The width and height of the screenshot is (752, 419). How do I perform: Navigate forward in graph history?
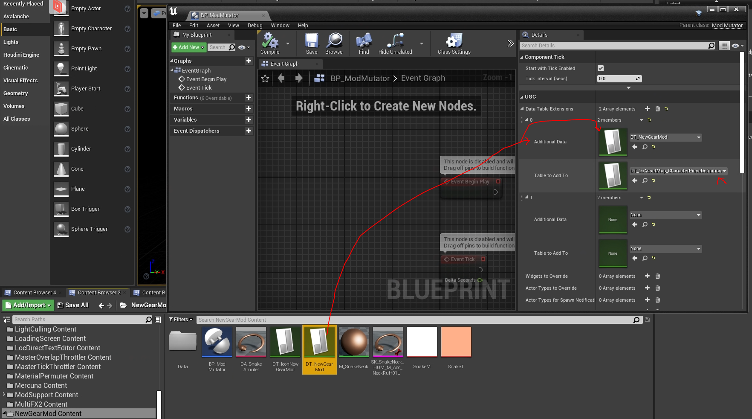click(299, 78)
